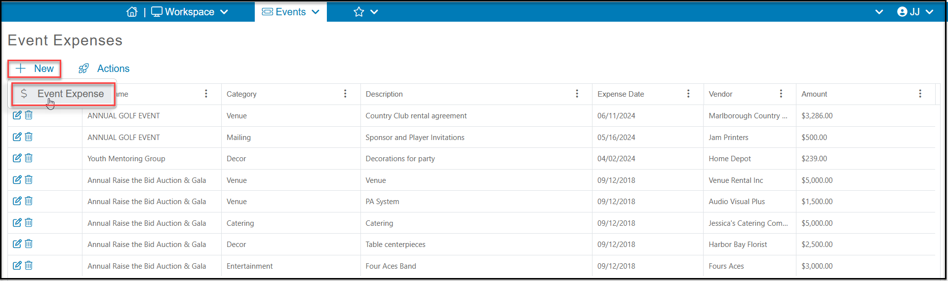Click the 04/02/2024 expense date
The image size is (948, 281).
[x=616, y=159]
